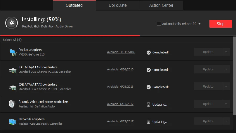
Task: Click the installing gear spinner icon
Action: point(12,23)
